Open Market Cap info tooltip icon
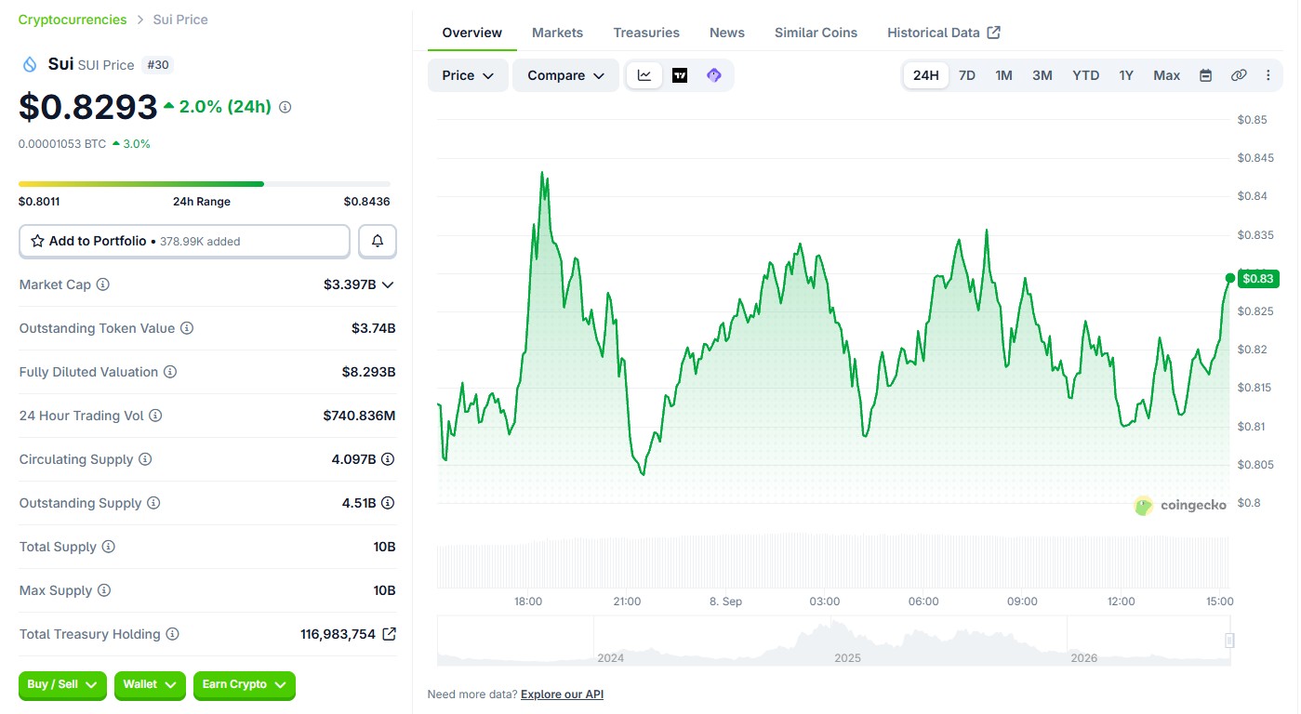The width and height of the screenshot is (1301, 714). pyautogui.click(x=103, y=284)
